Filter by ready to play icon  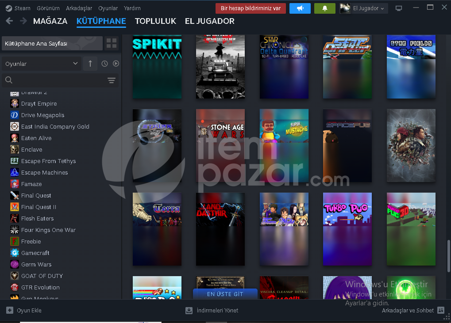pos(116,64)
